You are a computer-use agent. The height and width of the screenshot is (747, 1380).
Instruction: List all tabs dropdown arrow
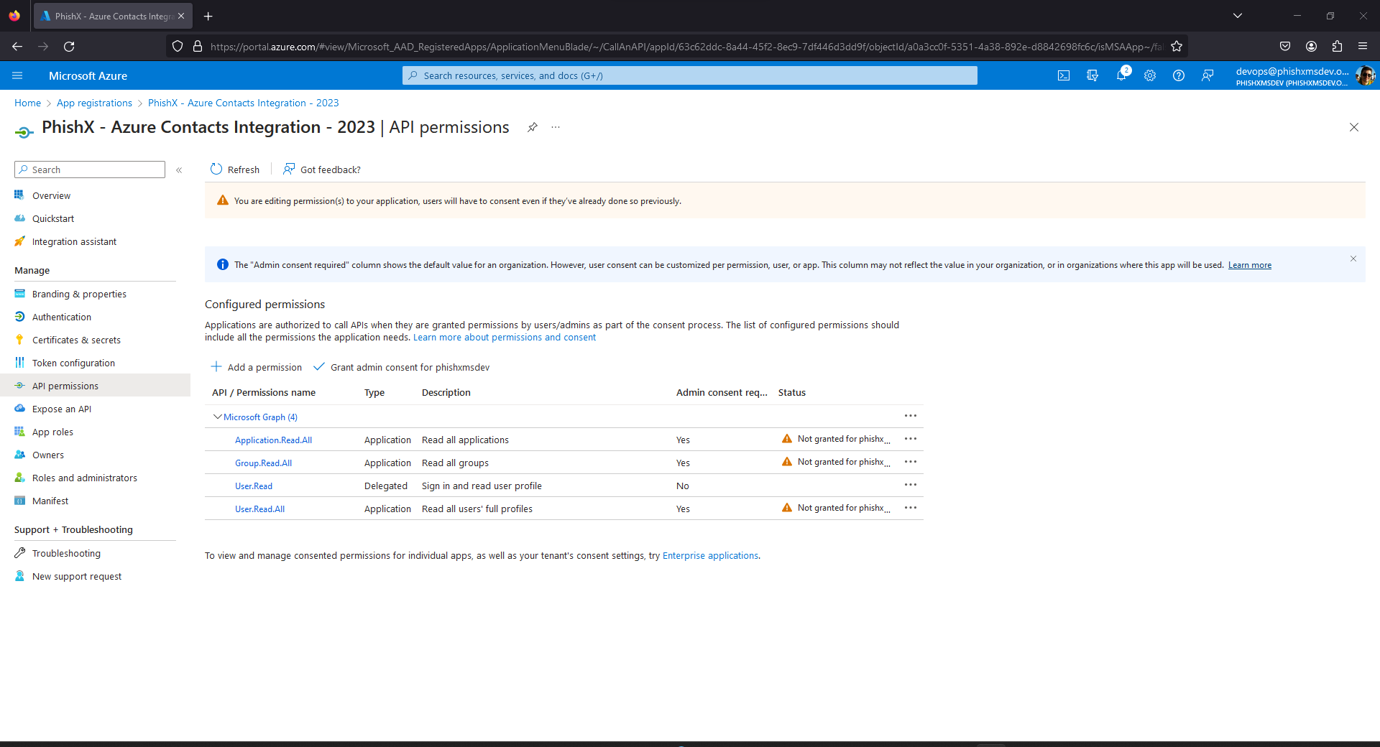pyautogui.click(x=1238, y=16)
